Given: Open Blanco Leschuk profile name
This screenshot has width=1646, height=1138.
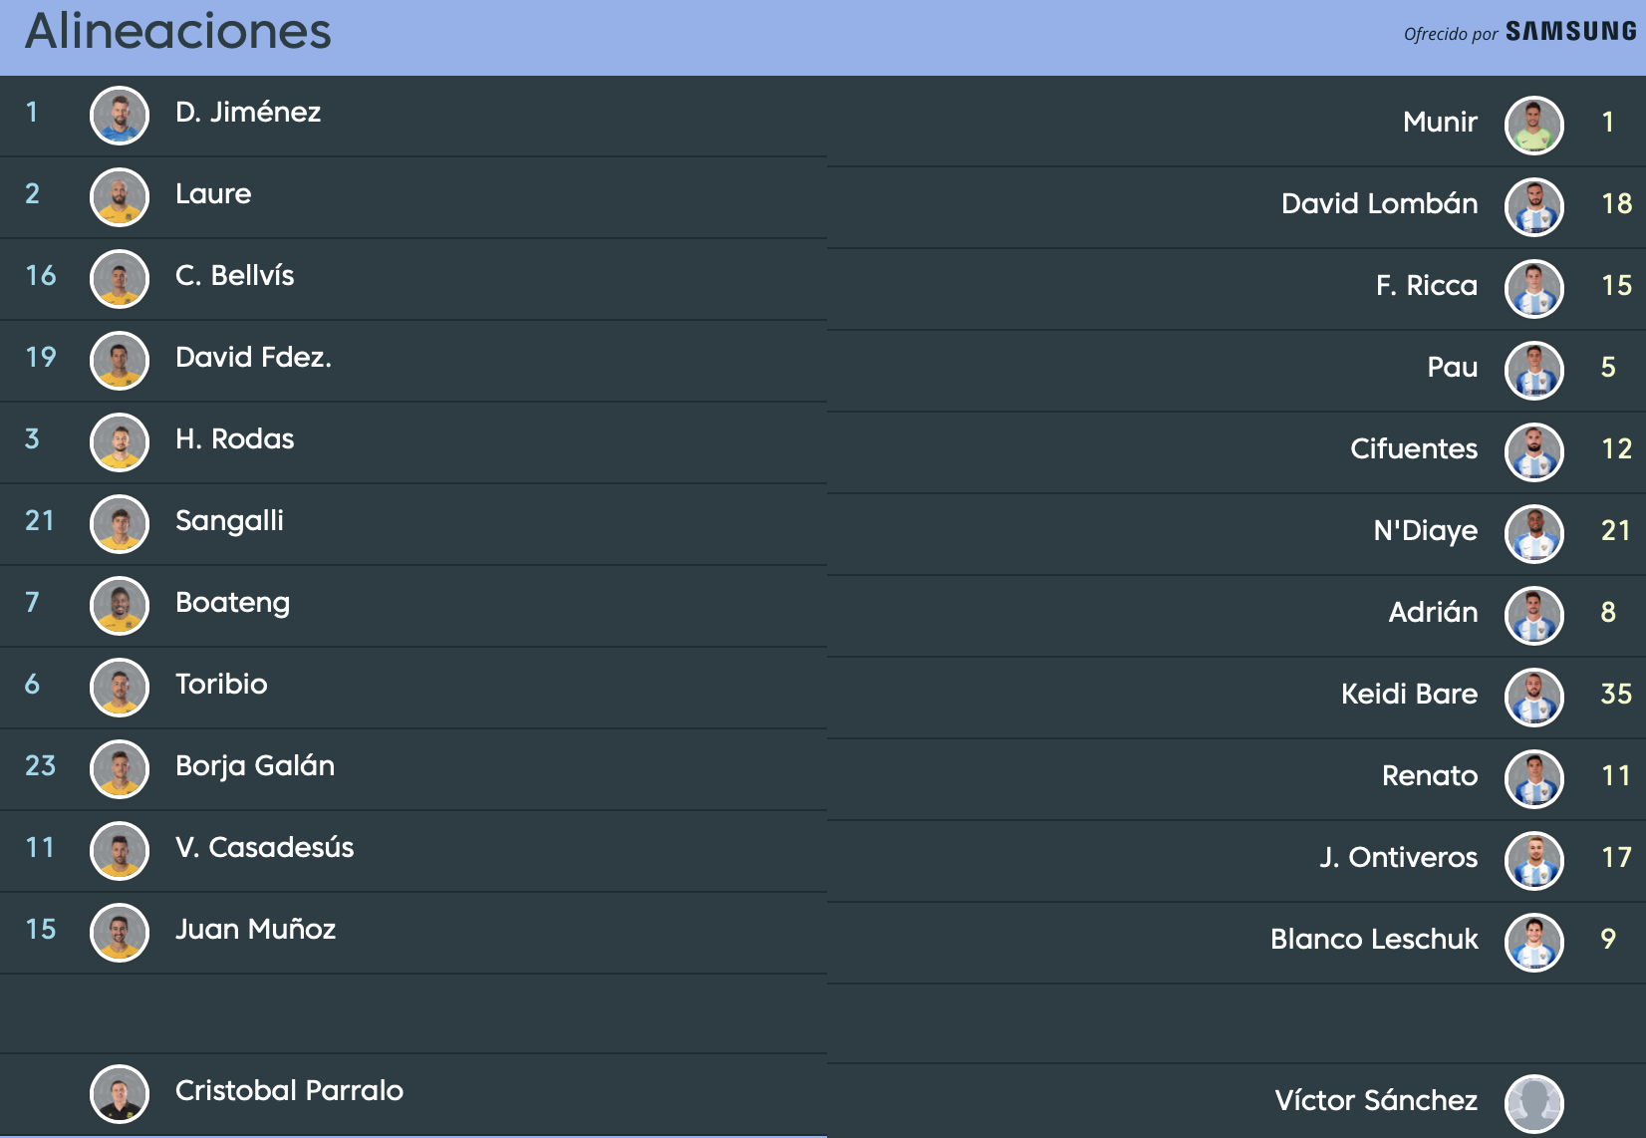Looking at the screenshot, I should pyautogui.click(x=1374, y=939).
